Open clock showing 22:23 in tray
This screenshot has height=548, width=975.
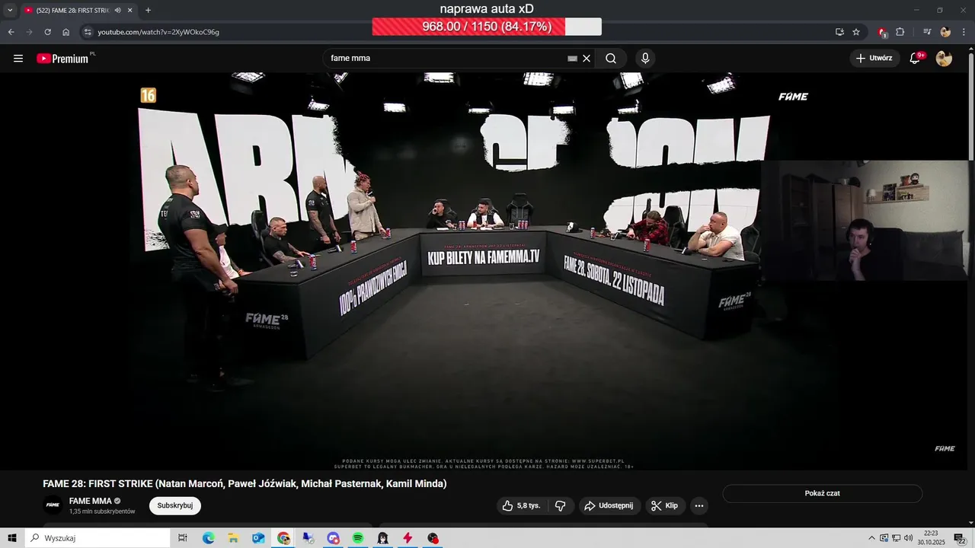(x=931, y=538)
